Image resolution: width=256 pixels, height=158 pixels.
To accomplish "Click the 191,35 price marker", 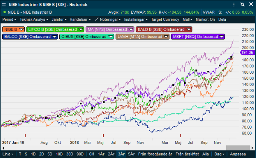I will tap(247, 52).
